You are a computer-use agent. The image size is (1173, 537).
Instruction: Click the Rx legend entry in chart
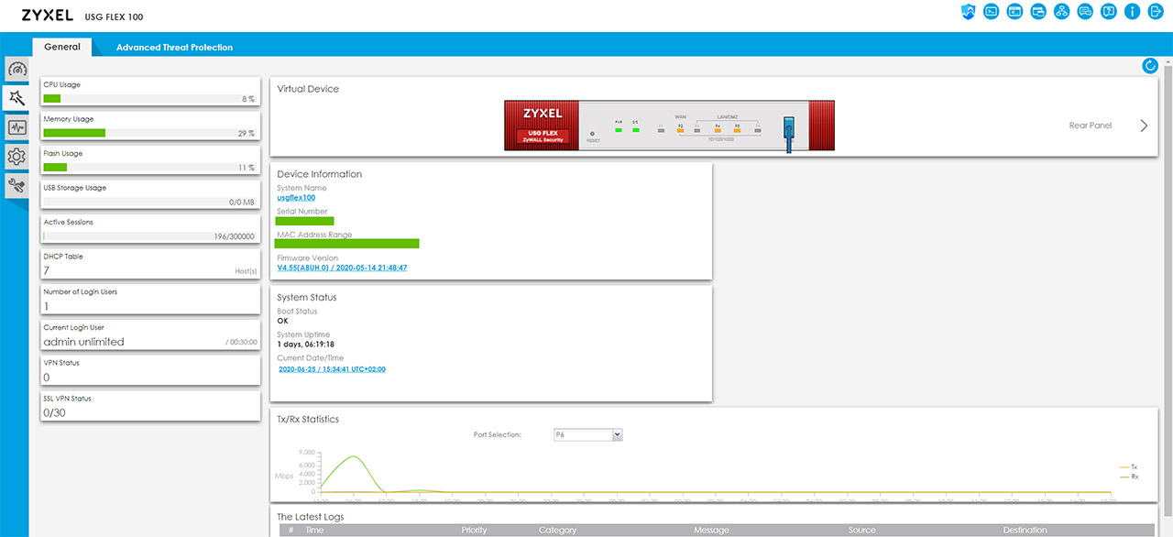1128,477
